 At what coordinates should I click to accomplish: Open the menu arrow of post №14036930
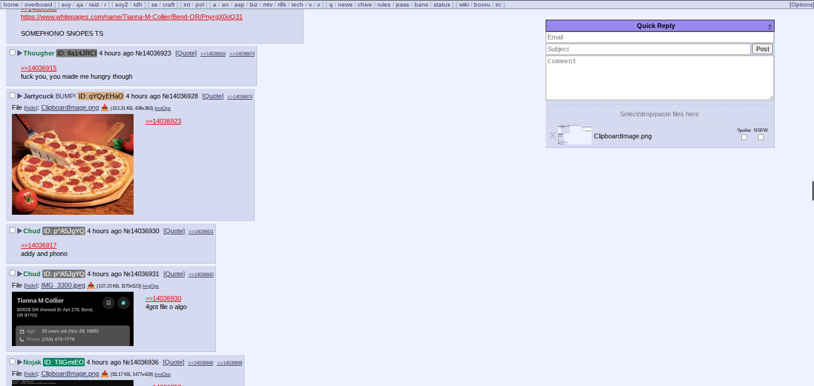20,231
